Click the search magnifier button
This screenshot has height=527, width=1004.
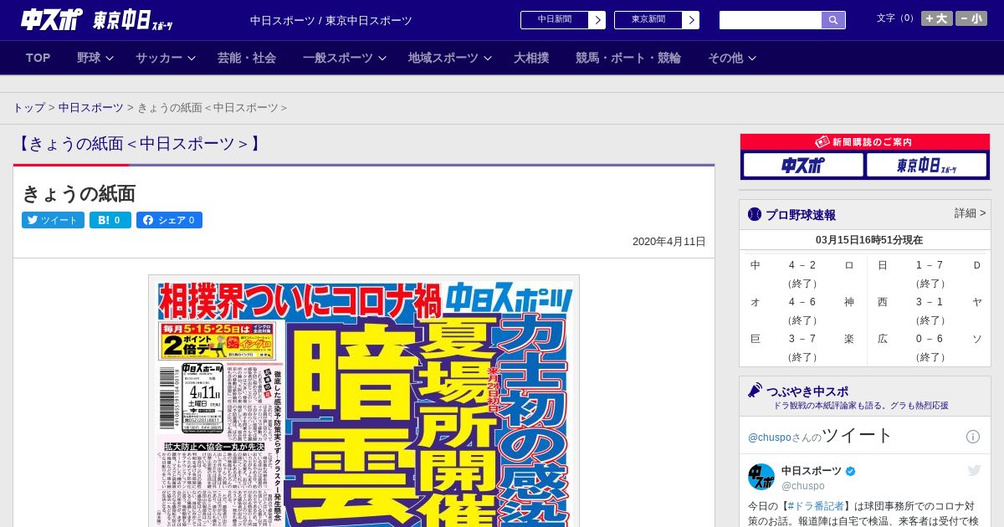[x=833, y=20]
